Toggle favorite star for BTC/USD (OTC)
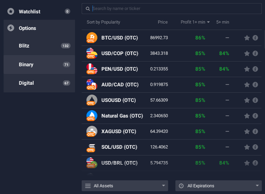This screenshot has width=265, height=194. pos(247,38)
